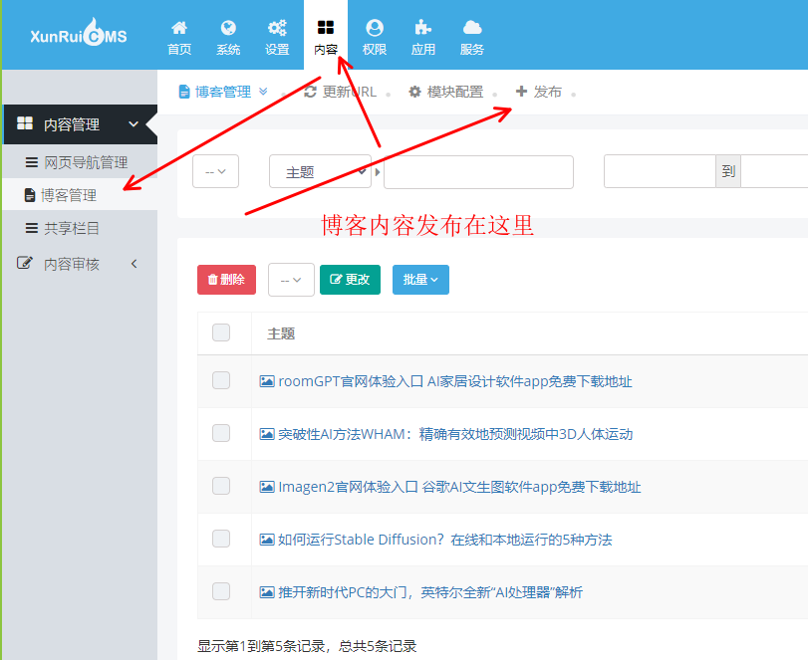The width and height of the screenshot is (808, 660).
Task: Open the 首页 home icon in top navigation
Action: [x=178, y=35]
